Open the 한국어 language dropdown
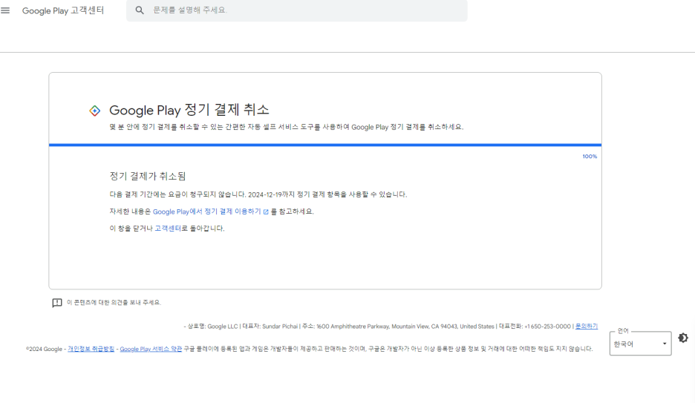This screenshot has width=695, height=403. (x=641, y=344)
